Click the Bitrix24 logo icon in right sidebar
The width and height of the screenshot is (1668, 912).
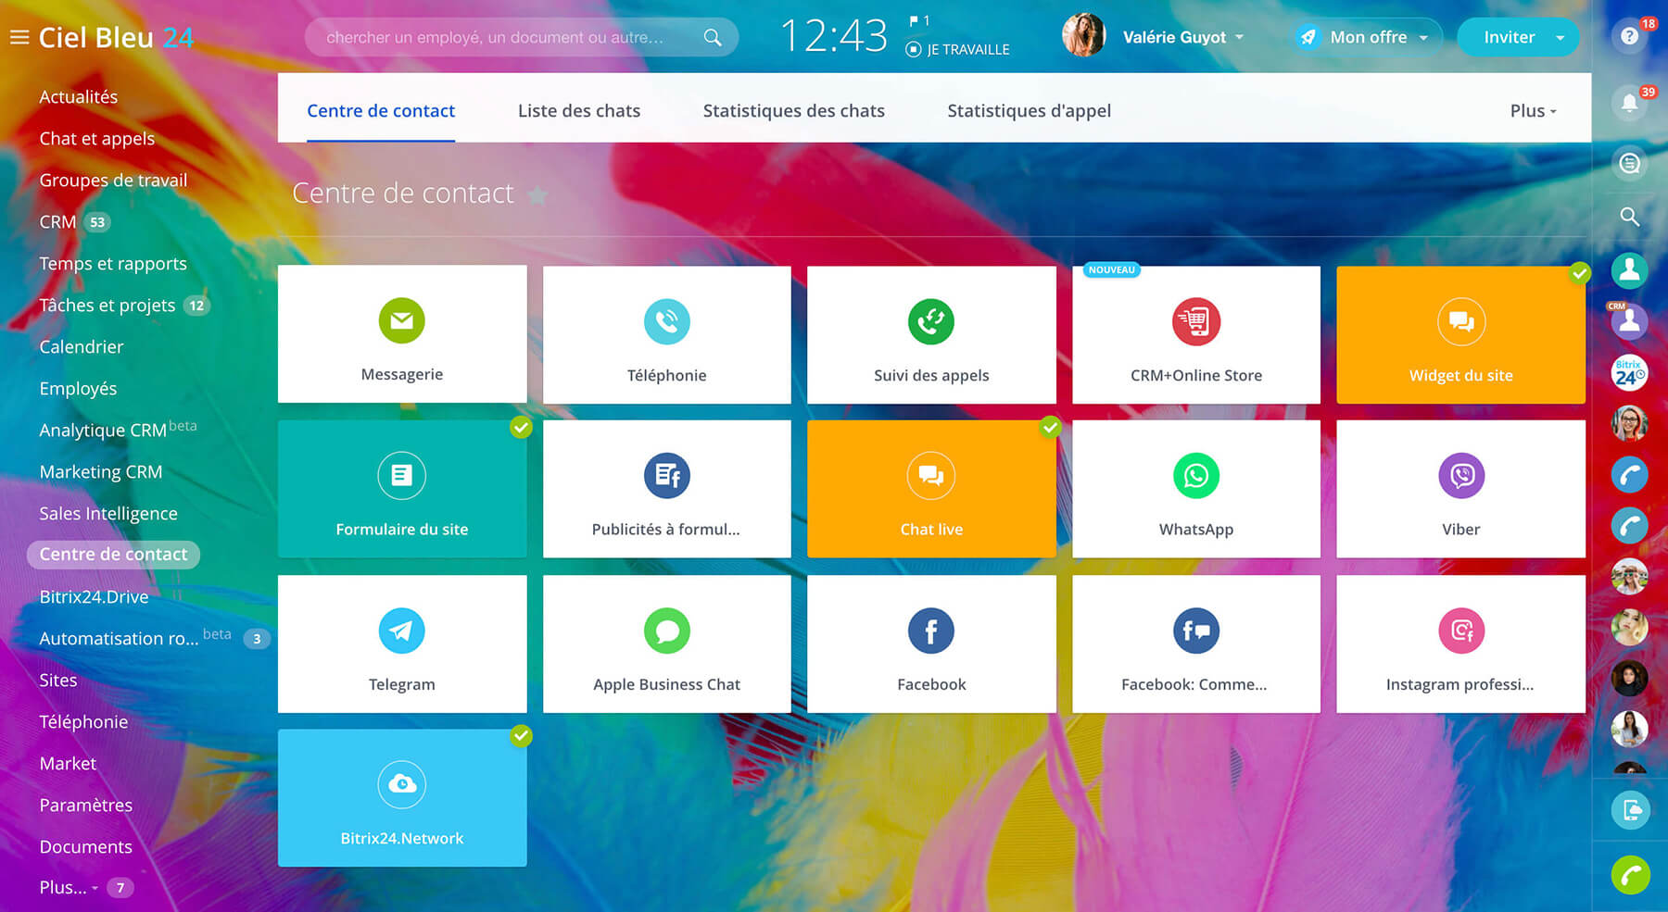coord(1630,372)
